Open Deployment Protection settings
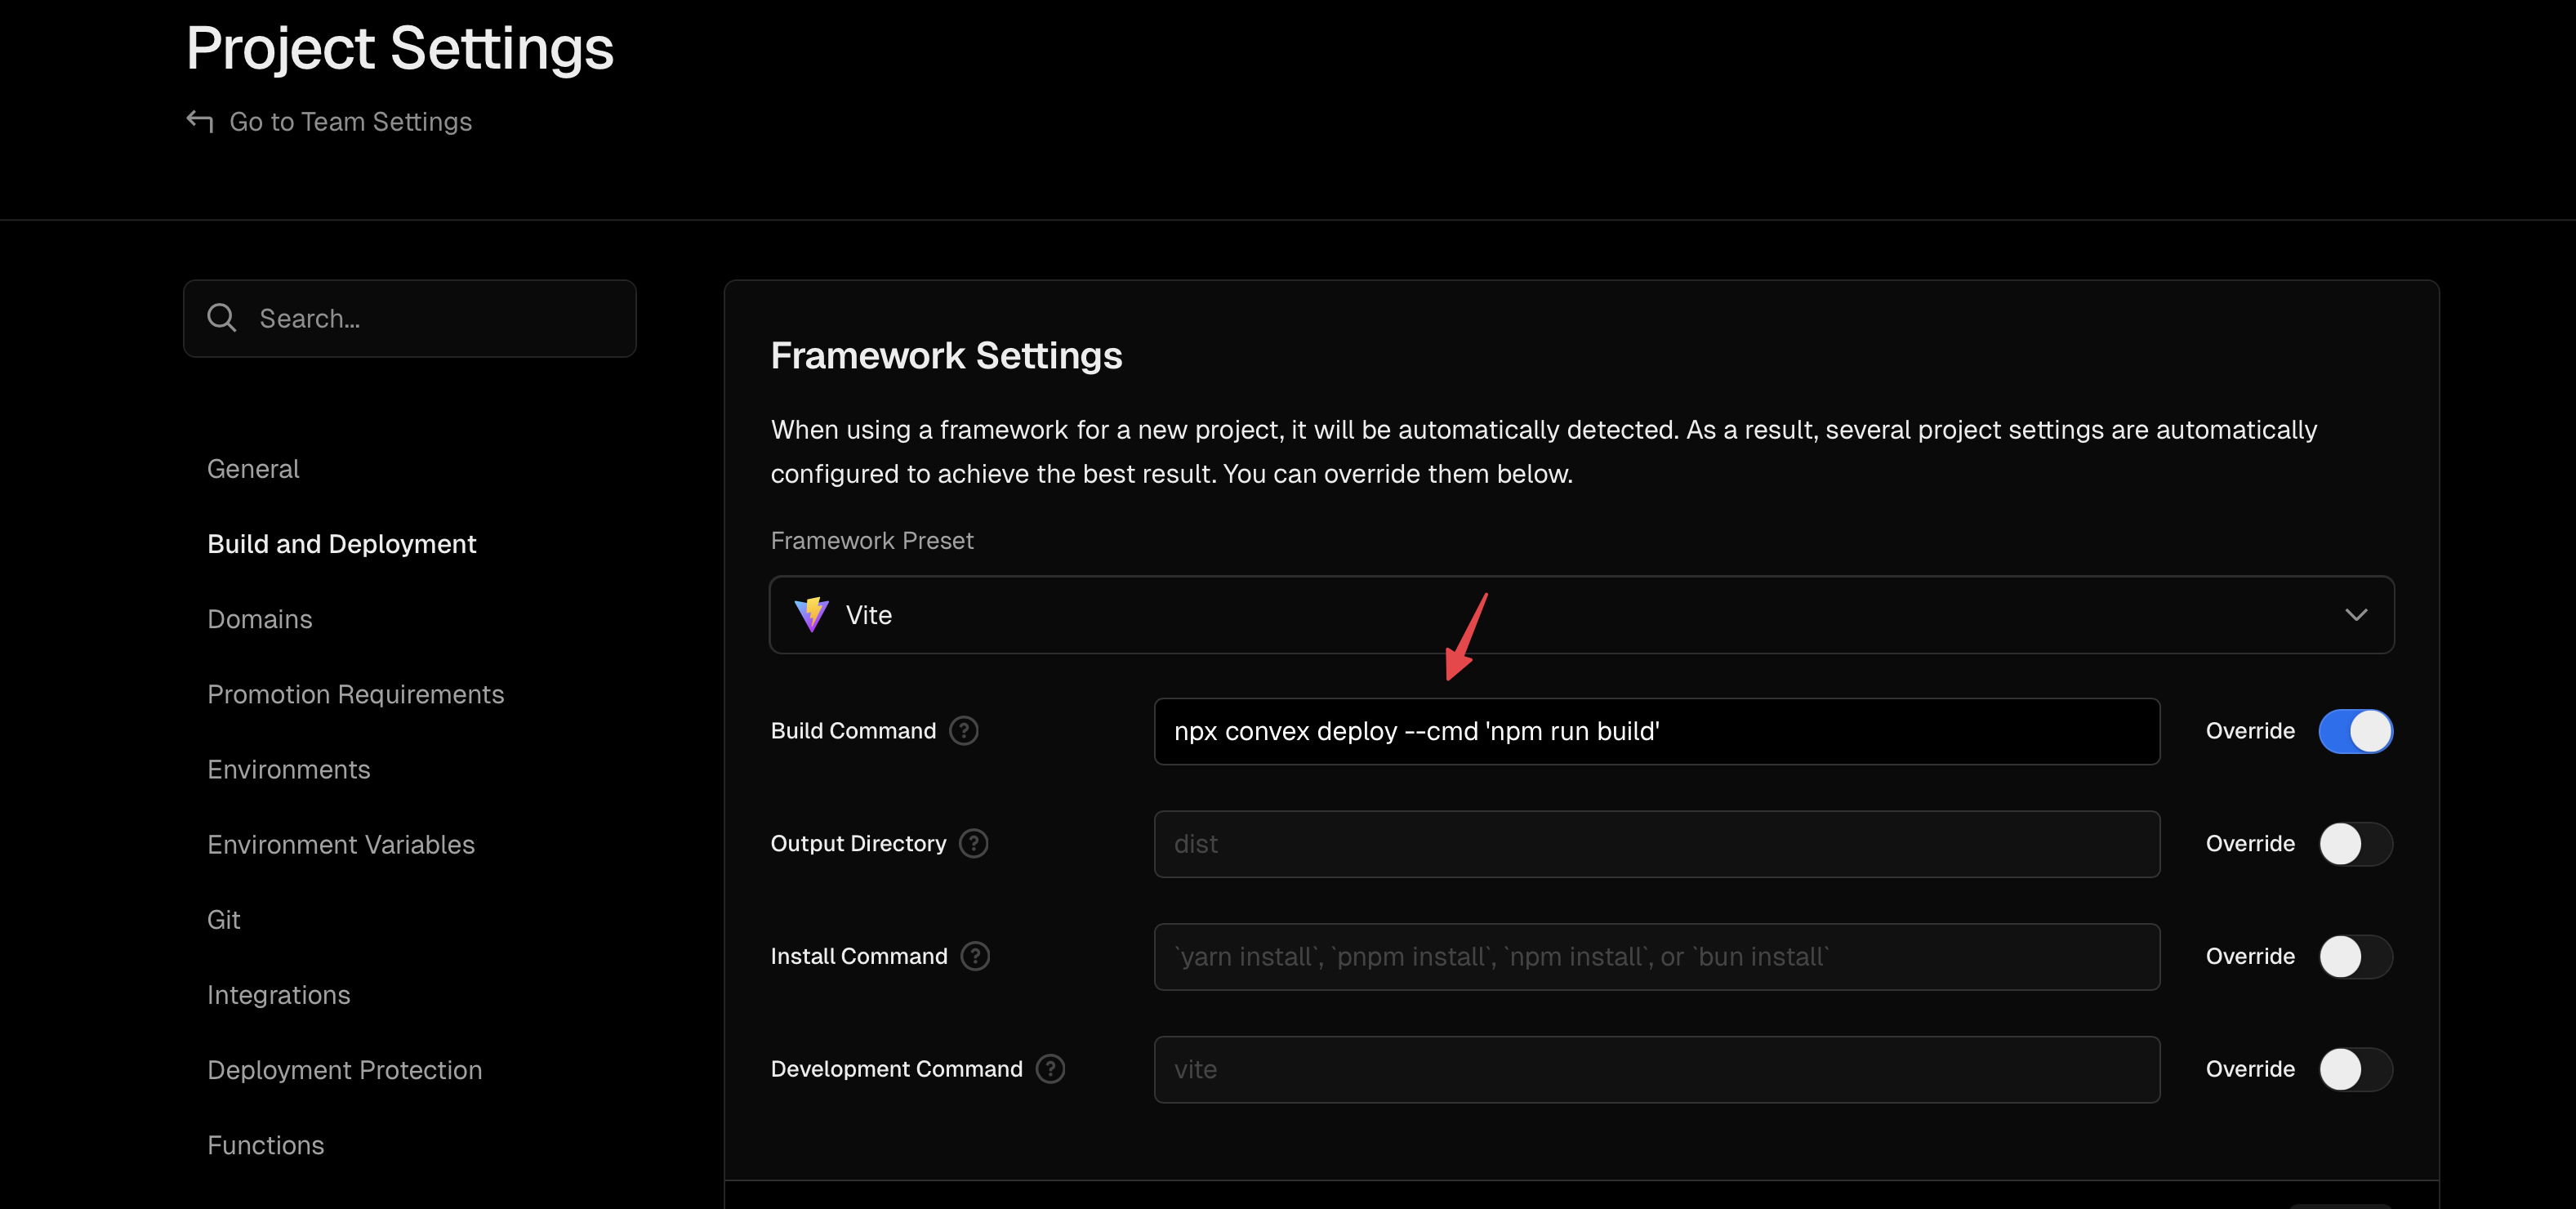This screenshot has height=1209, width=2576. (345, 1070)
